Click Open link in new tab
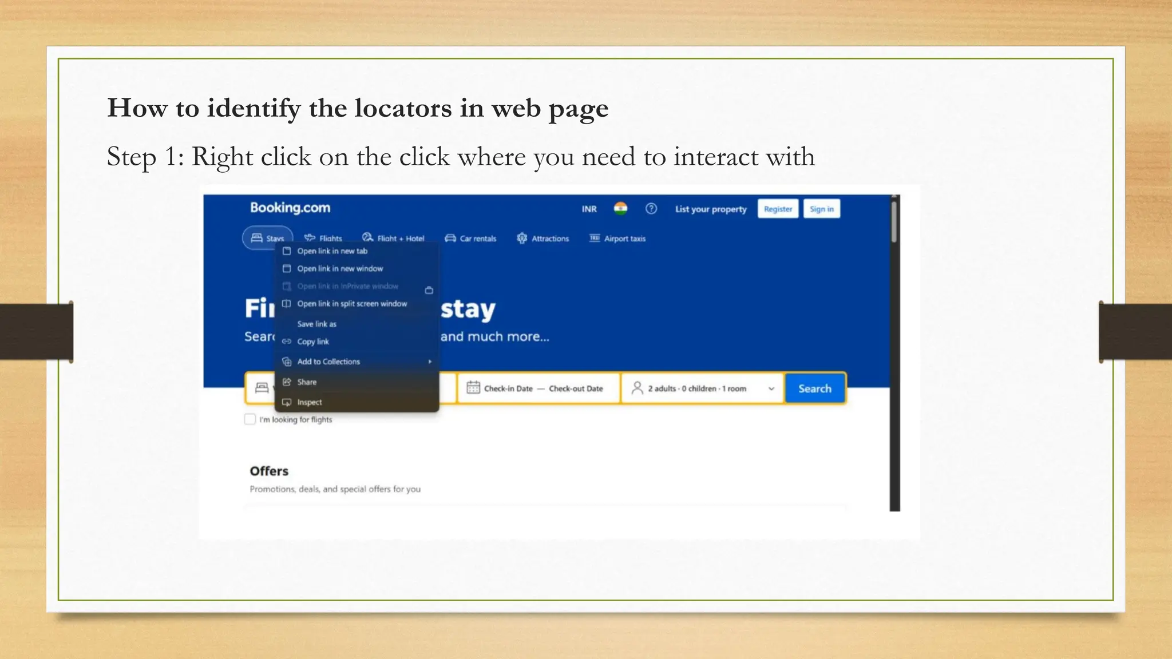Screen dimensions: 1172x659 [332, 251]
